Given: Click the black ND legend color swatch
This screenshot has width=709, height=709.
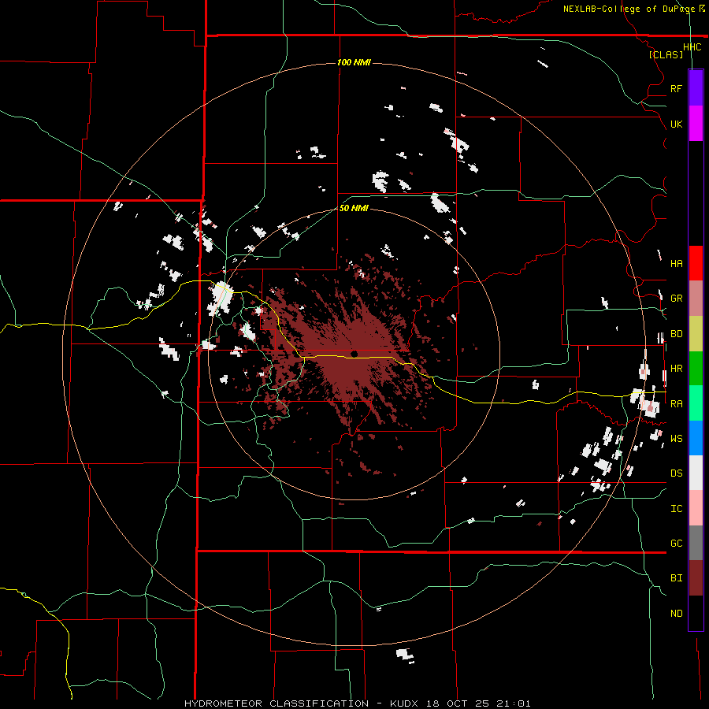Looking at the screenshot, I should point(696,613).
